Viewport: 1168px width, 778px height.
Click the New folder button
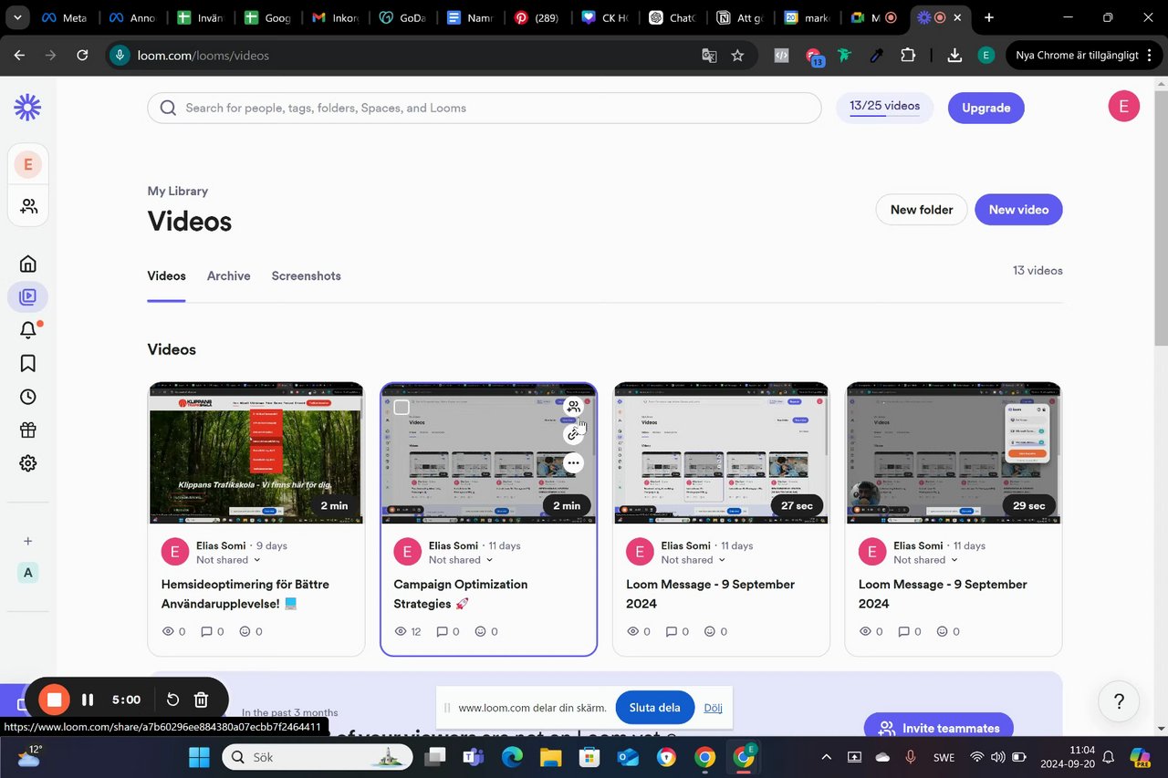click(x=922, y=210)
